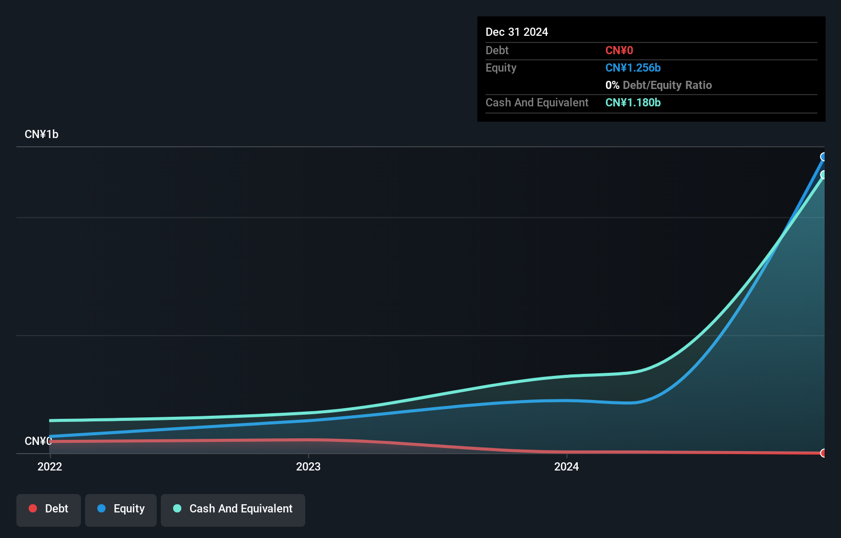
Task: Select the red Debt endpoint marker
Action: coord(824,453)
